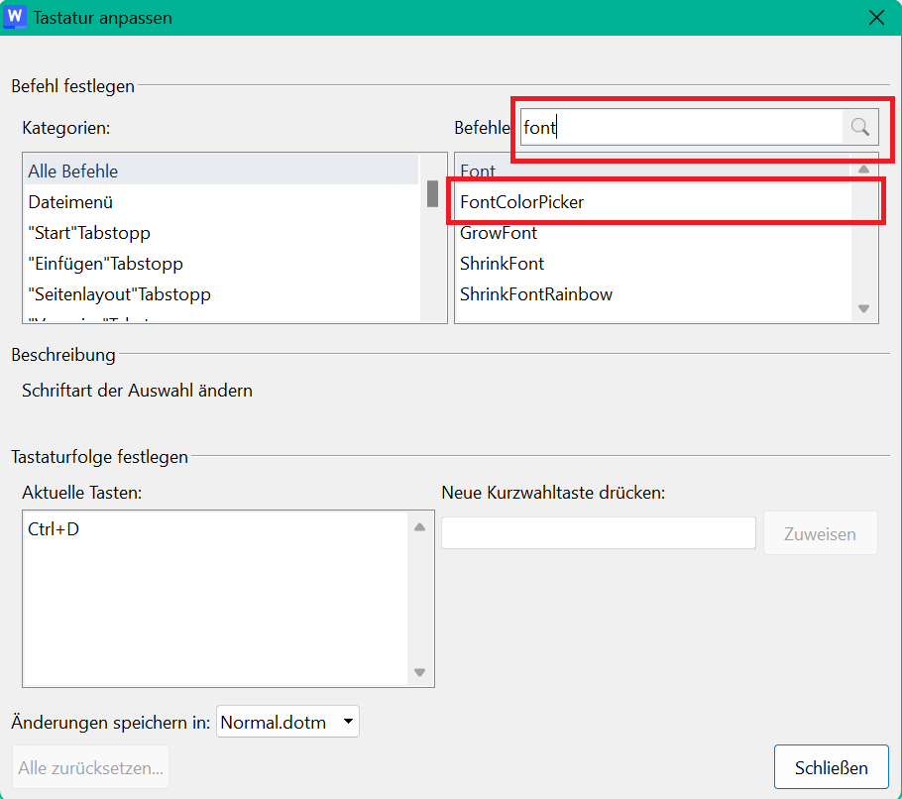Choose the GrowFont command
Screen dimensions: 902x799
click(x=499, y=233)
